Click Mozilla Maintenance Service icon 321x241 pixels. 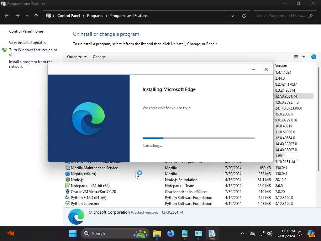click(68, 168)
